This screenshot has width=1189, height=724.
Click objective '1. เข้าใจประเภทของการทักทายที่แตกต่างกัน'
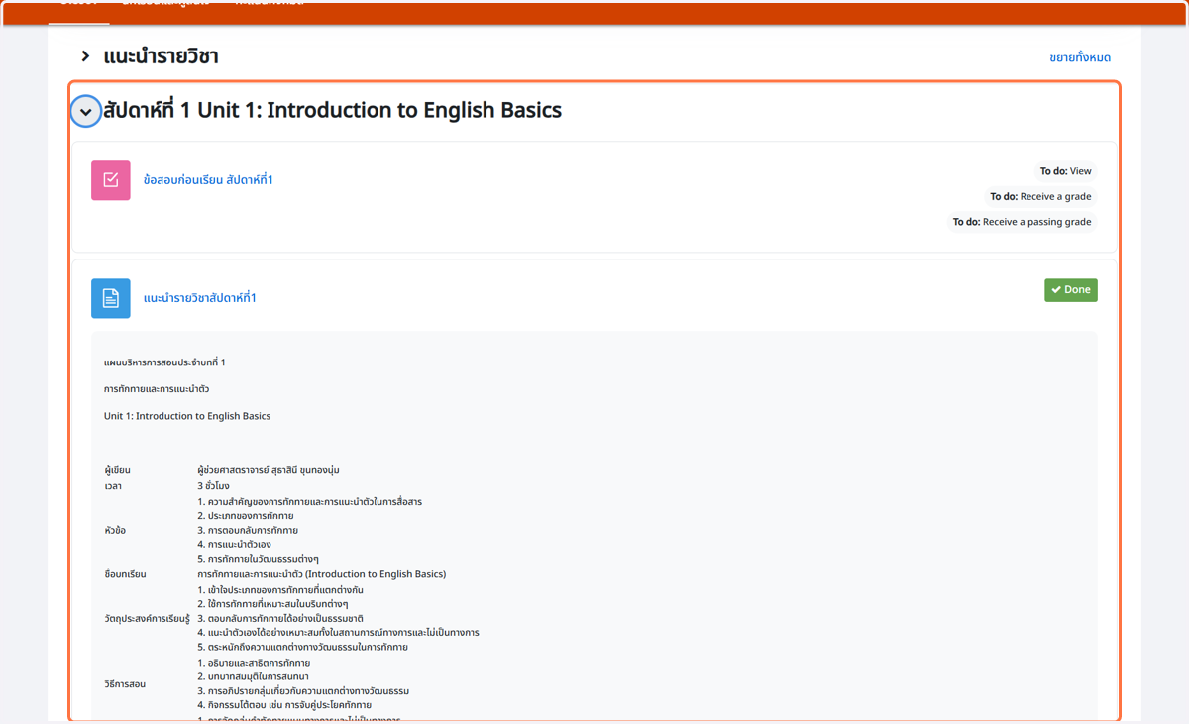tap(280, 590)
